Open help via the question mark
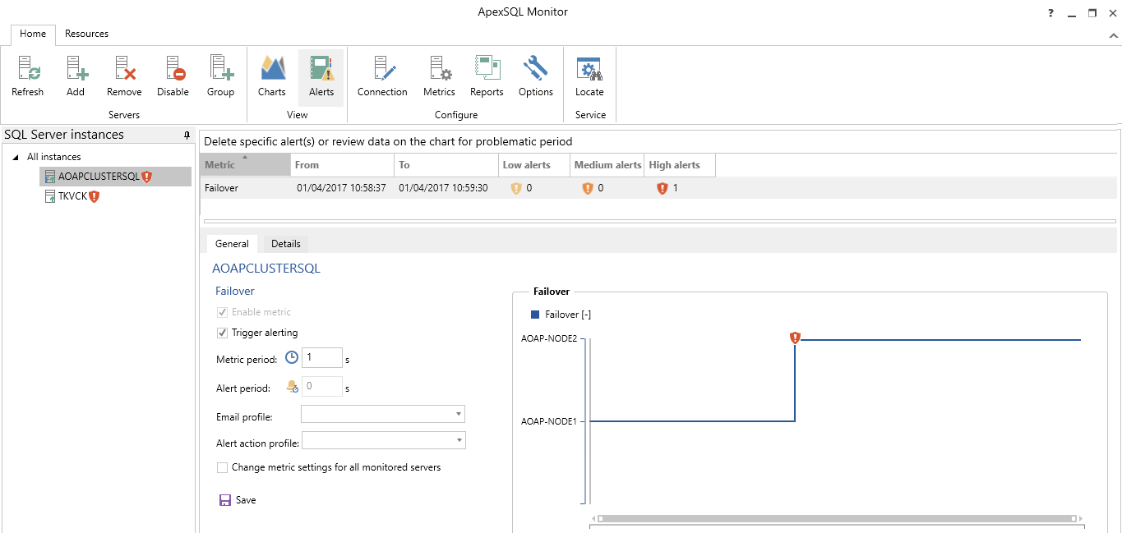The image size is (1122, 533). point(1050,13)
